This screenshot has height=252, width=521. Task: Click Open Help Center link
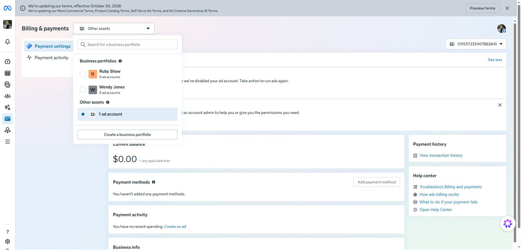click(435, 210)
